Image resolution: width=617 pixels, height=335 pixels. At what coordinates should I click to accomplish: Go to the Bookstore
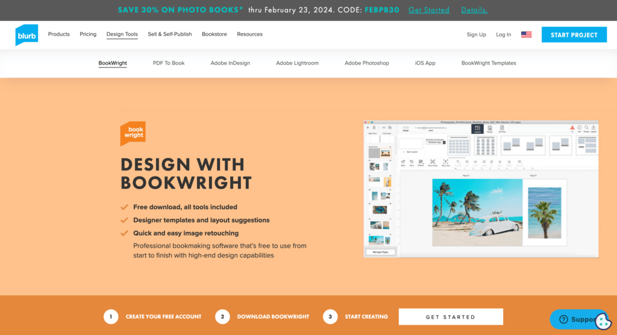click(x=214, y=34)
